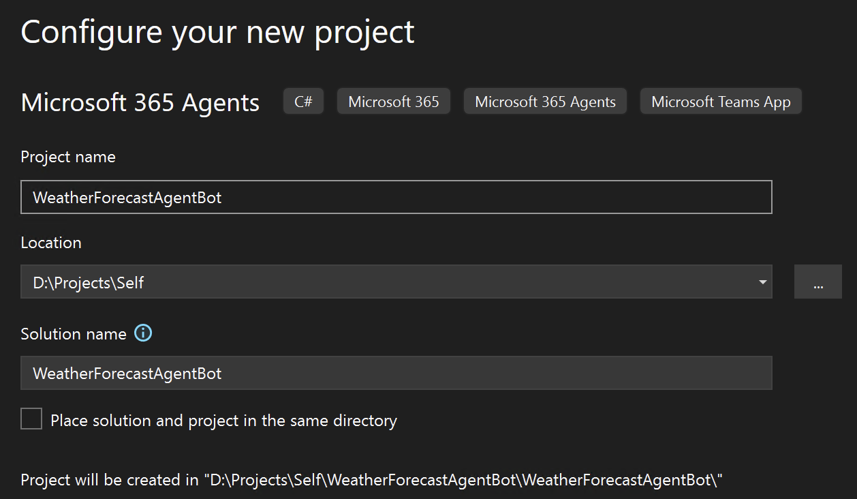Click inside the Solution name field

[x=395, y=373]
